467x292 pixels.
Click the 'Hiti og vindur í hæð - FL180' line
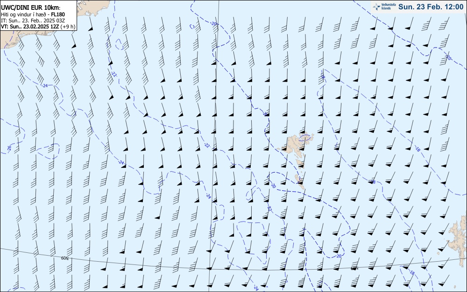tap(33, 14)
